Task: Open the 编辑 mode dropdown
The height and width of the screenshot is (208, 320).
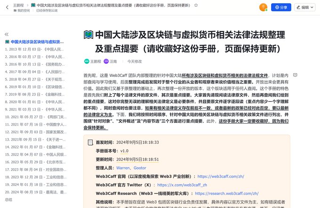Action: click(304, 7)
